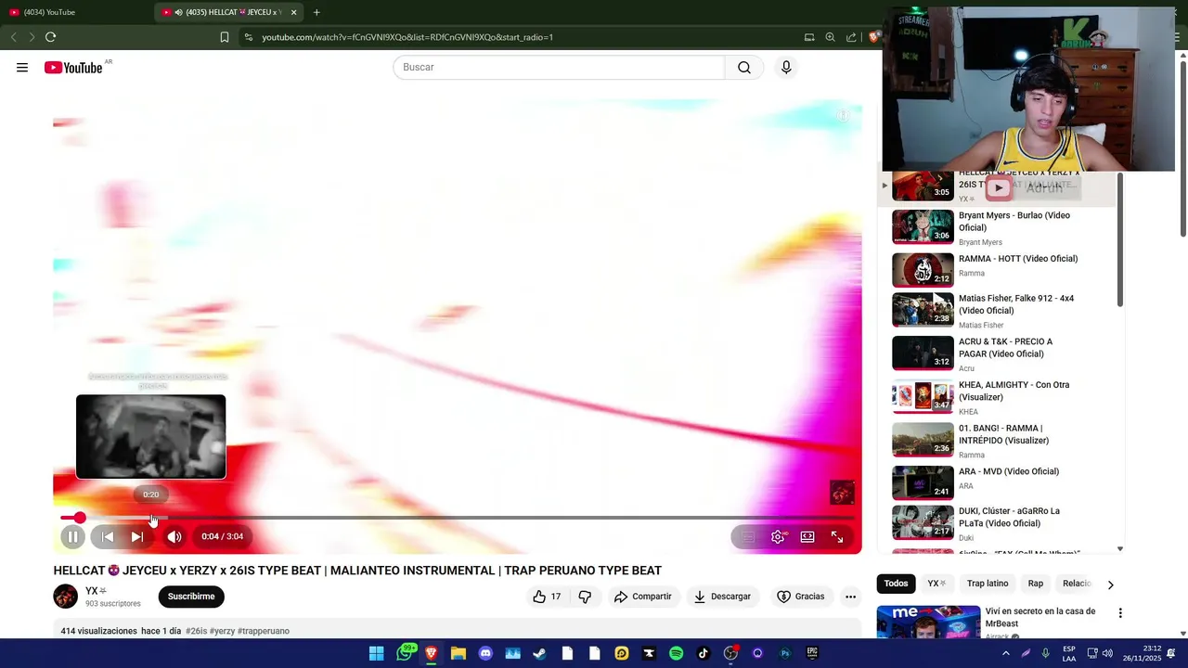Select the Rap filter chip
This screenshot has height=668, width=1188.
coord(1036,584)
